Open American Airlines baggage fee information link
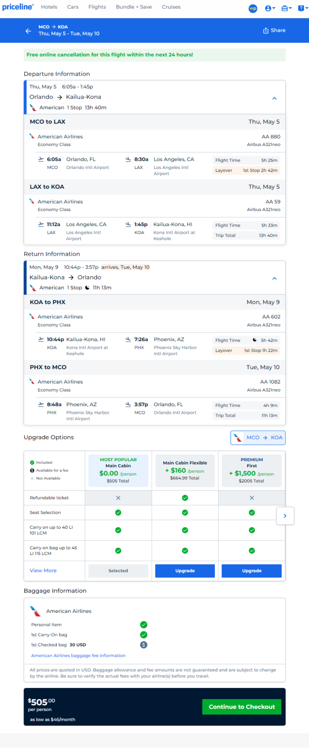 (78, 655)
